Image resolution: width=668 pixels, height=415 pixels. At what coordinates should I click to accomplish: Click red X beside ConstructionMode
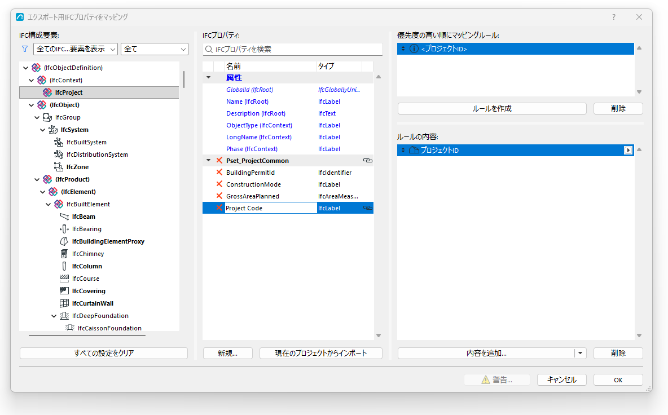point(219,184)
